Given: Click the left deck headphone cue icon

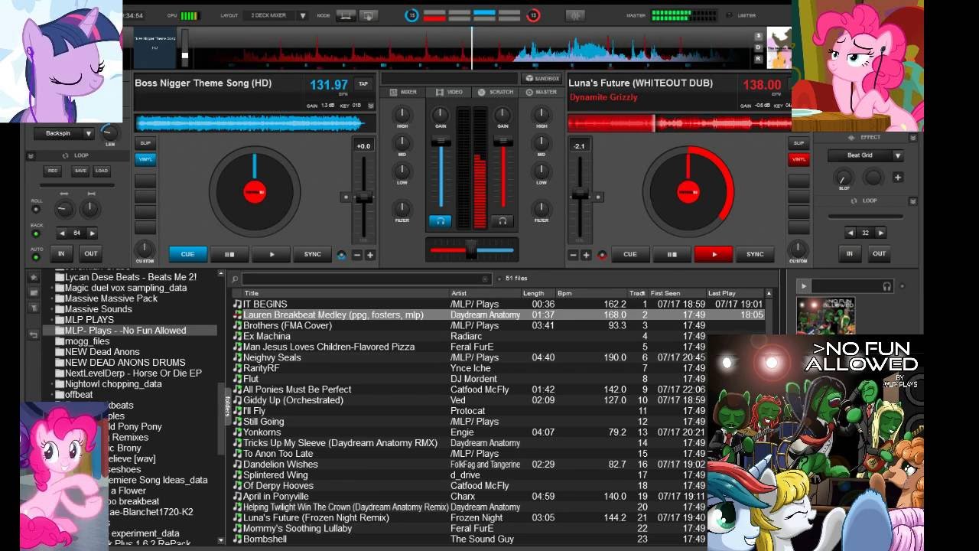Looking at the screenshot, I should 440,220.
